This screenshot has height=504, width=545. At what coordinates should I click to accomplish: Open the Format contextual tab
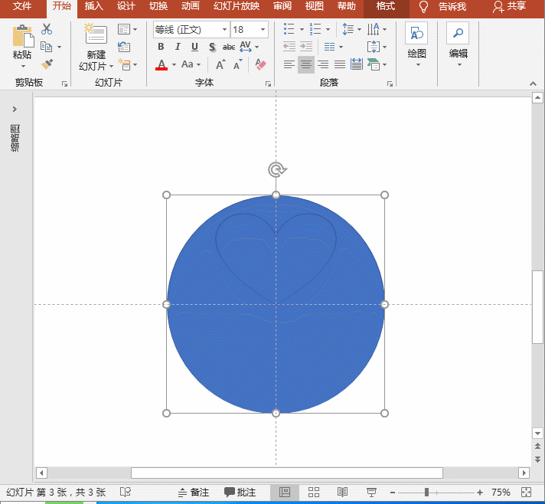coord(386,6)
